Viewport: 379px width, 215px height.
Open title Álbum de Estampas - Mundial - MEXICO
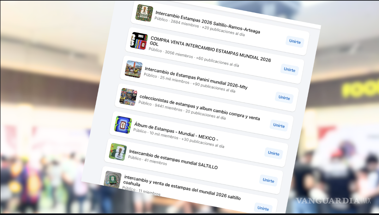[x=176, y=131]
